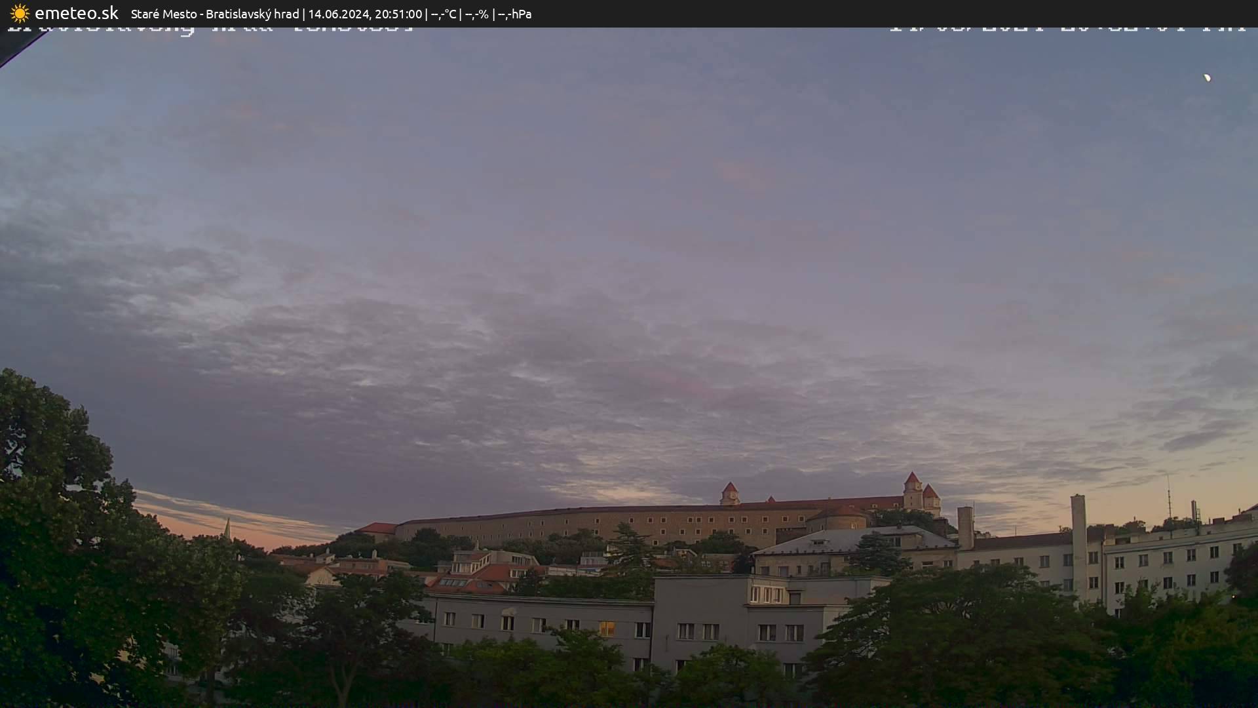1258x708 pixels.
Task: Click the radio antenna mast at far right
Action: (x=1168, y=497)
